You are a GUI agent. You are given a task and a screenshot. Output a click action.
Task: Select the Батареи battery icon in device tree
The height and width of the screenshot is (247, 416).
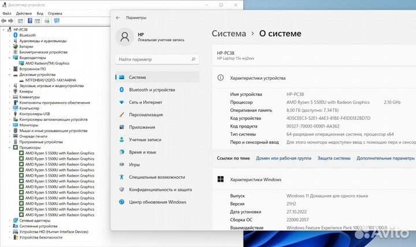16,46
